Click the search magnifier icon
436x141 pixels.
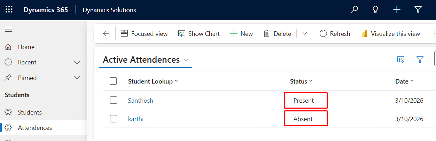click(354, 10)
